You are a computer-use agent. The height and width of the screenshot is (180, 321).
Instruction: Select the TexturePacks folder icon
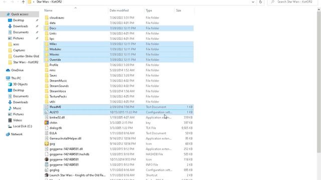pos(47,96)
